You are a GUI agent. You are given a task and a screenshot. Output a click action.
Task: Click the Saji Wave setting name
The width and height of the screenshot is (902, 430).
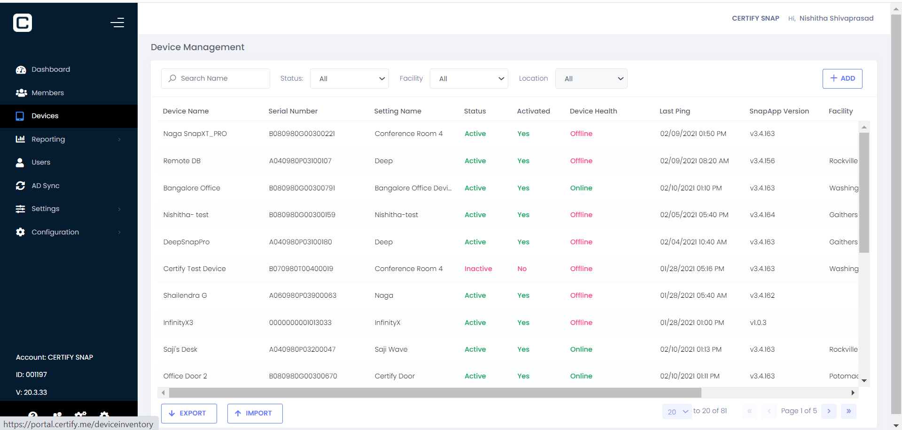click(x=391, y=349)
